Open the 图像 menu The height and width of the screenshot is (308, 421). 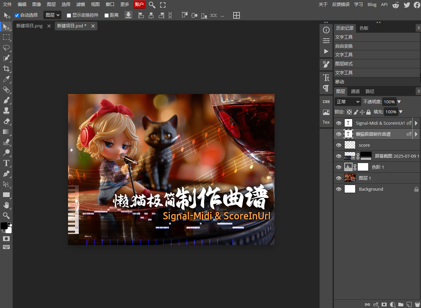(37, 5)
